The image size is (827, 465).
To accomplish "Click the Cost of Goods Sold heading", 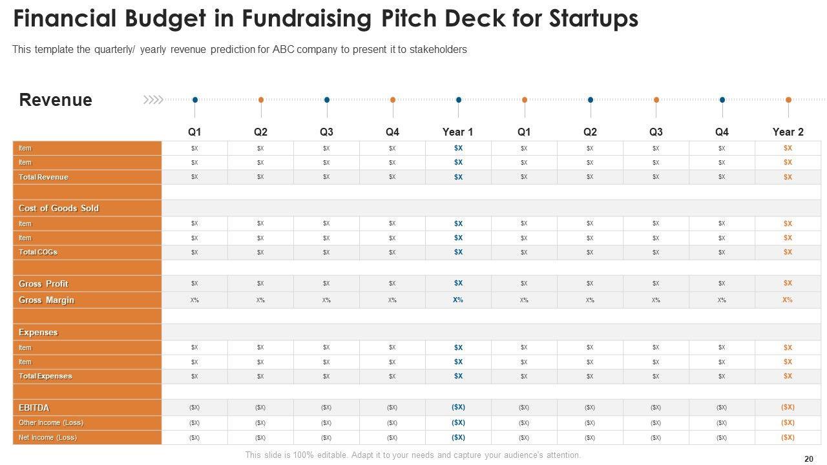I will 59,208.
